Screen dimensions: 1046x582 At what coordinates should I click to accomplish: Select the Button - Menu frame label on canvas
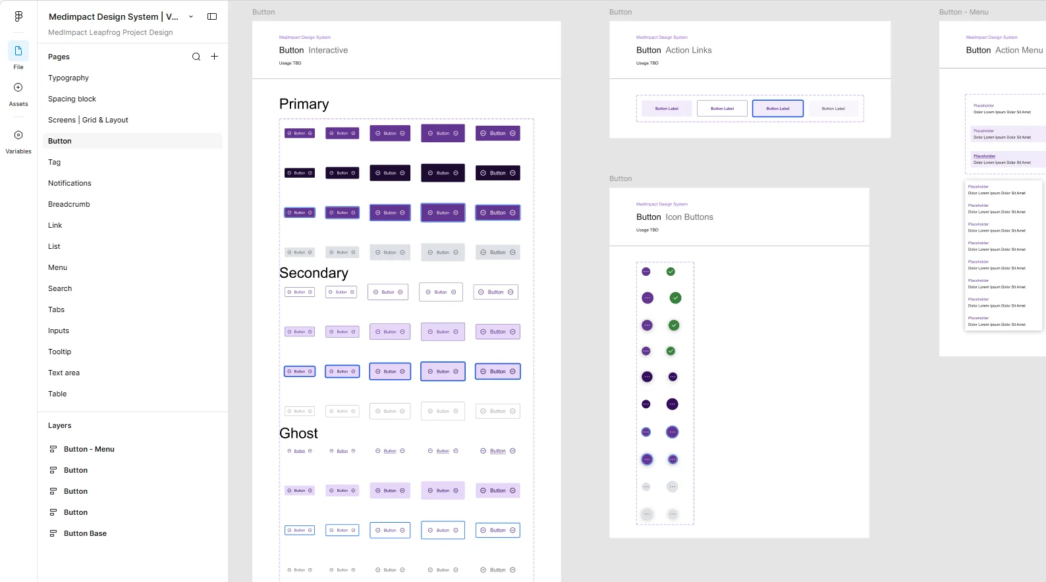964,12
